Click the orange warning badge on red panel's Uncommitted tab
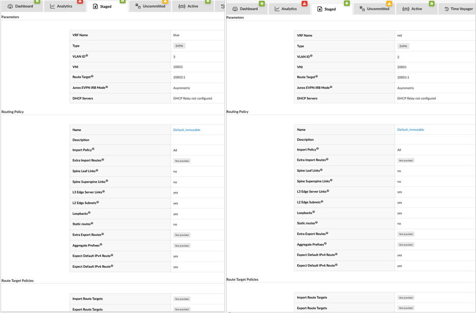 389,4
